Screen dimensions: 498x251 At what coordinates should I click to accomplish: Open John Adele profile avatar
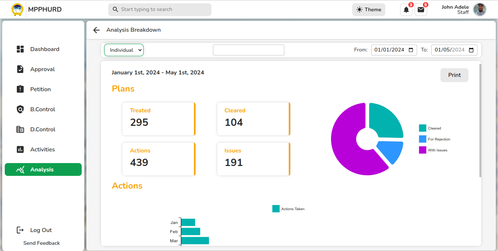coord(480,9)
